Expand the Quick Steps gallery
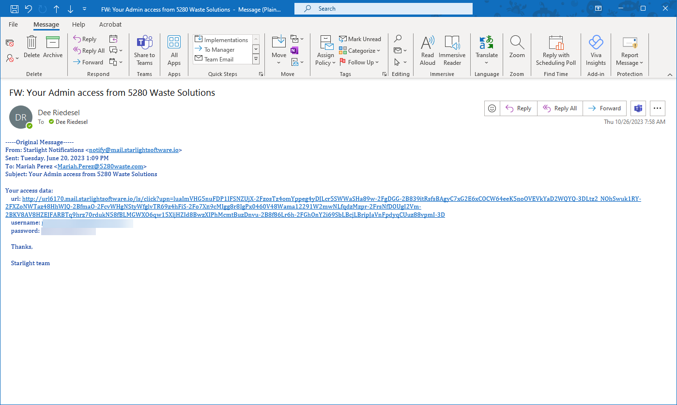677x405 pixels. (256, 60)
